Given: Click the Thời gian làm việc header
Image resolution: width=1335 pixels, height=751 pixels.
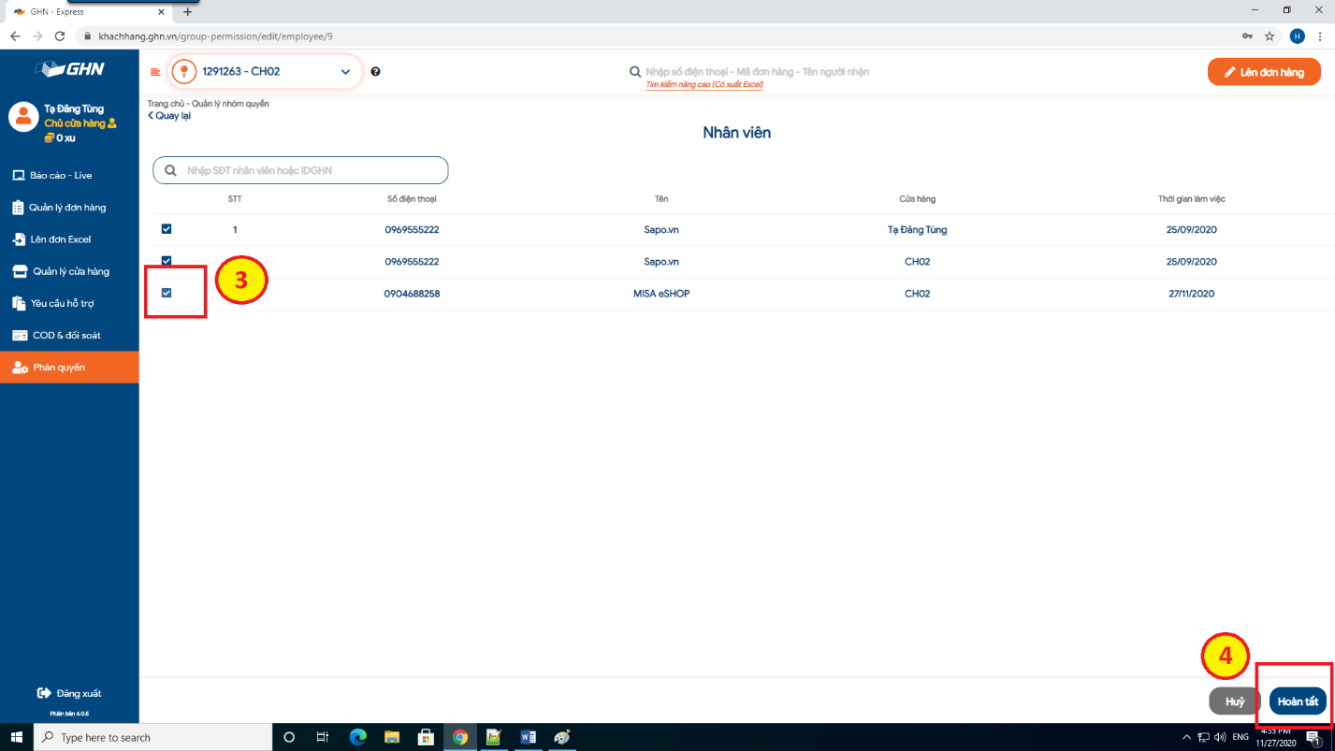Looking at the screenshot, I should coord(1191,199).
